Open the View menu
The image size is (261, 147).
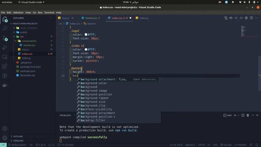[x=28, y=13]
